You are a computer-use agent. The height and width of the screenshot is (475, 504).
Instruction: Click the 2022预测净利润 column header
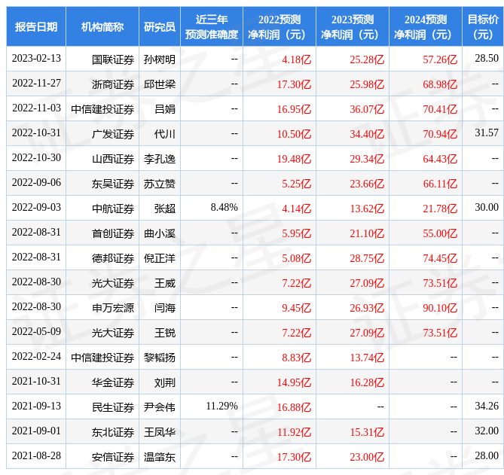pyautogui.click(x=279, y=26)
